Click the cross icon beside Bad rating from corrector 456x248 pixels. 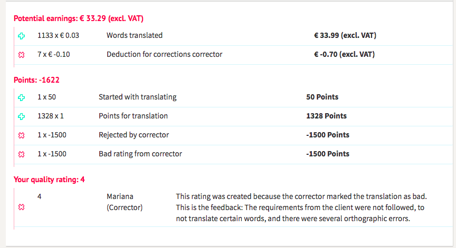click(22, 154)
